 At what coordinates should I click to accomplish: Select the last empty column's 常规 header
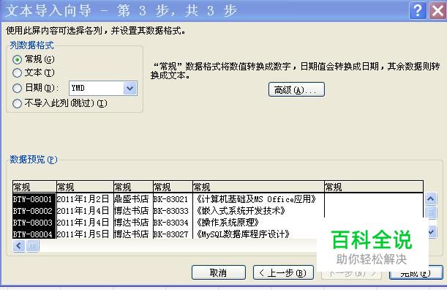click(374, 187)
